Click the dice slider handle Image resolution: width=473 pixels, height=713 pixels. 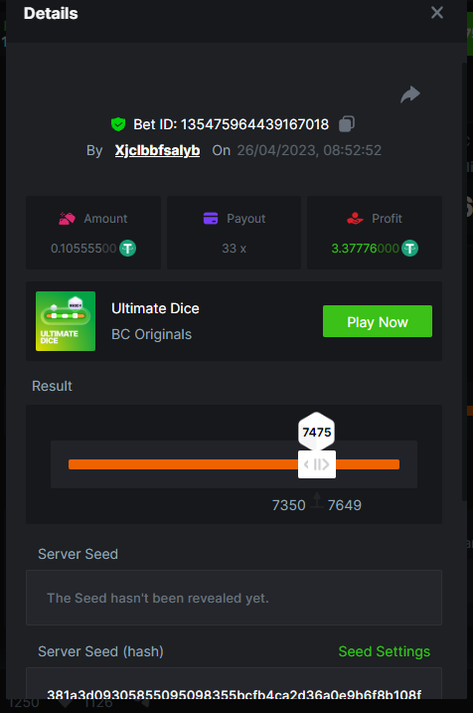[317, 464]
